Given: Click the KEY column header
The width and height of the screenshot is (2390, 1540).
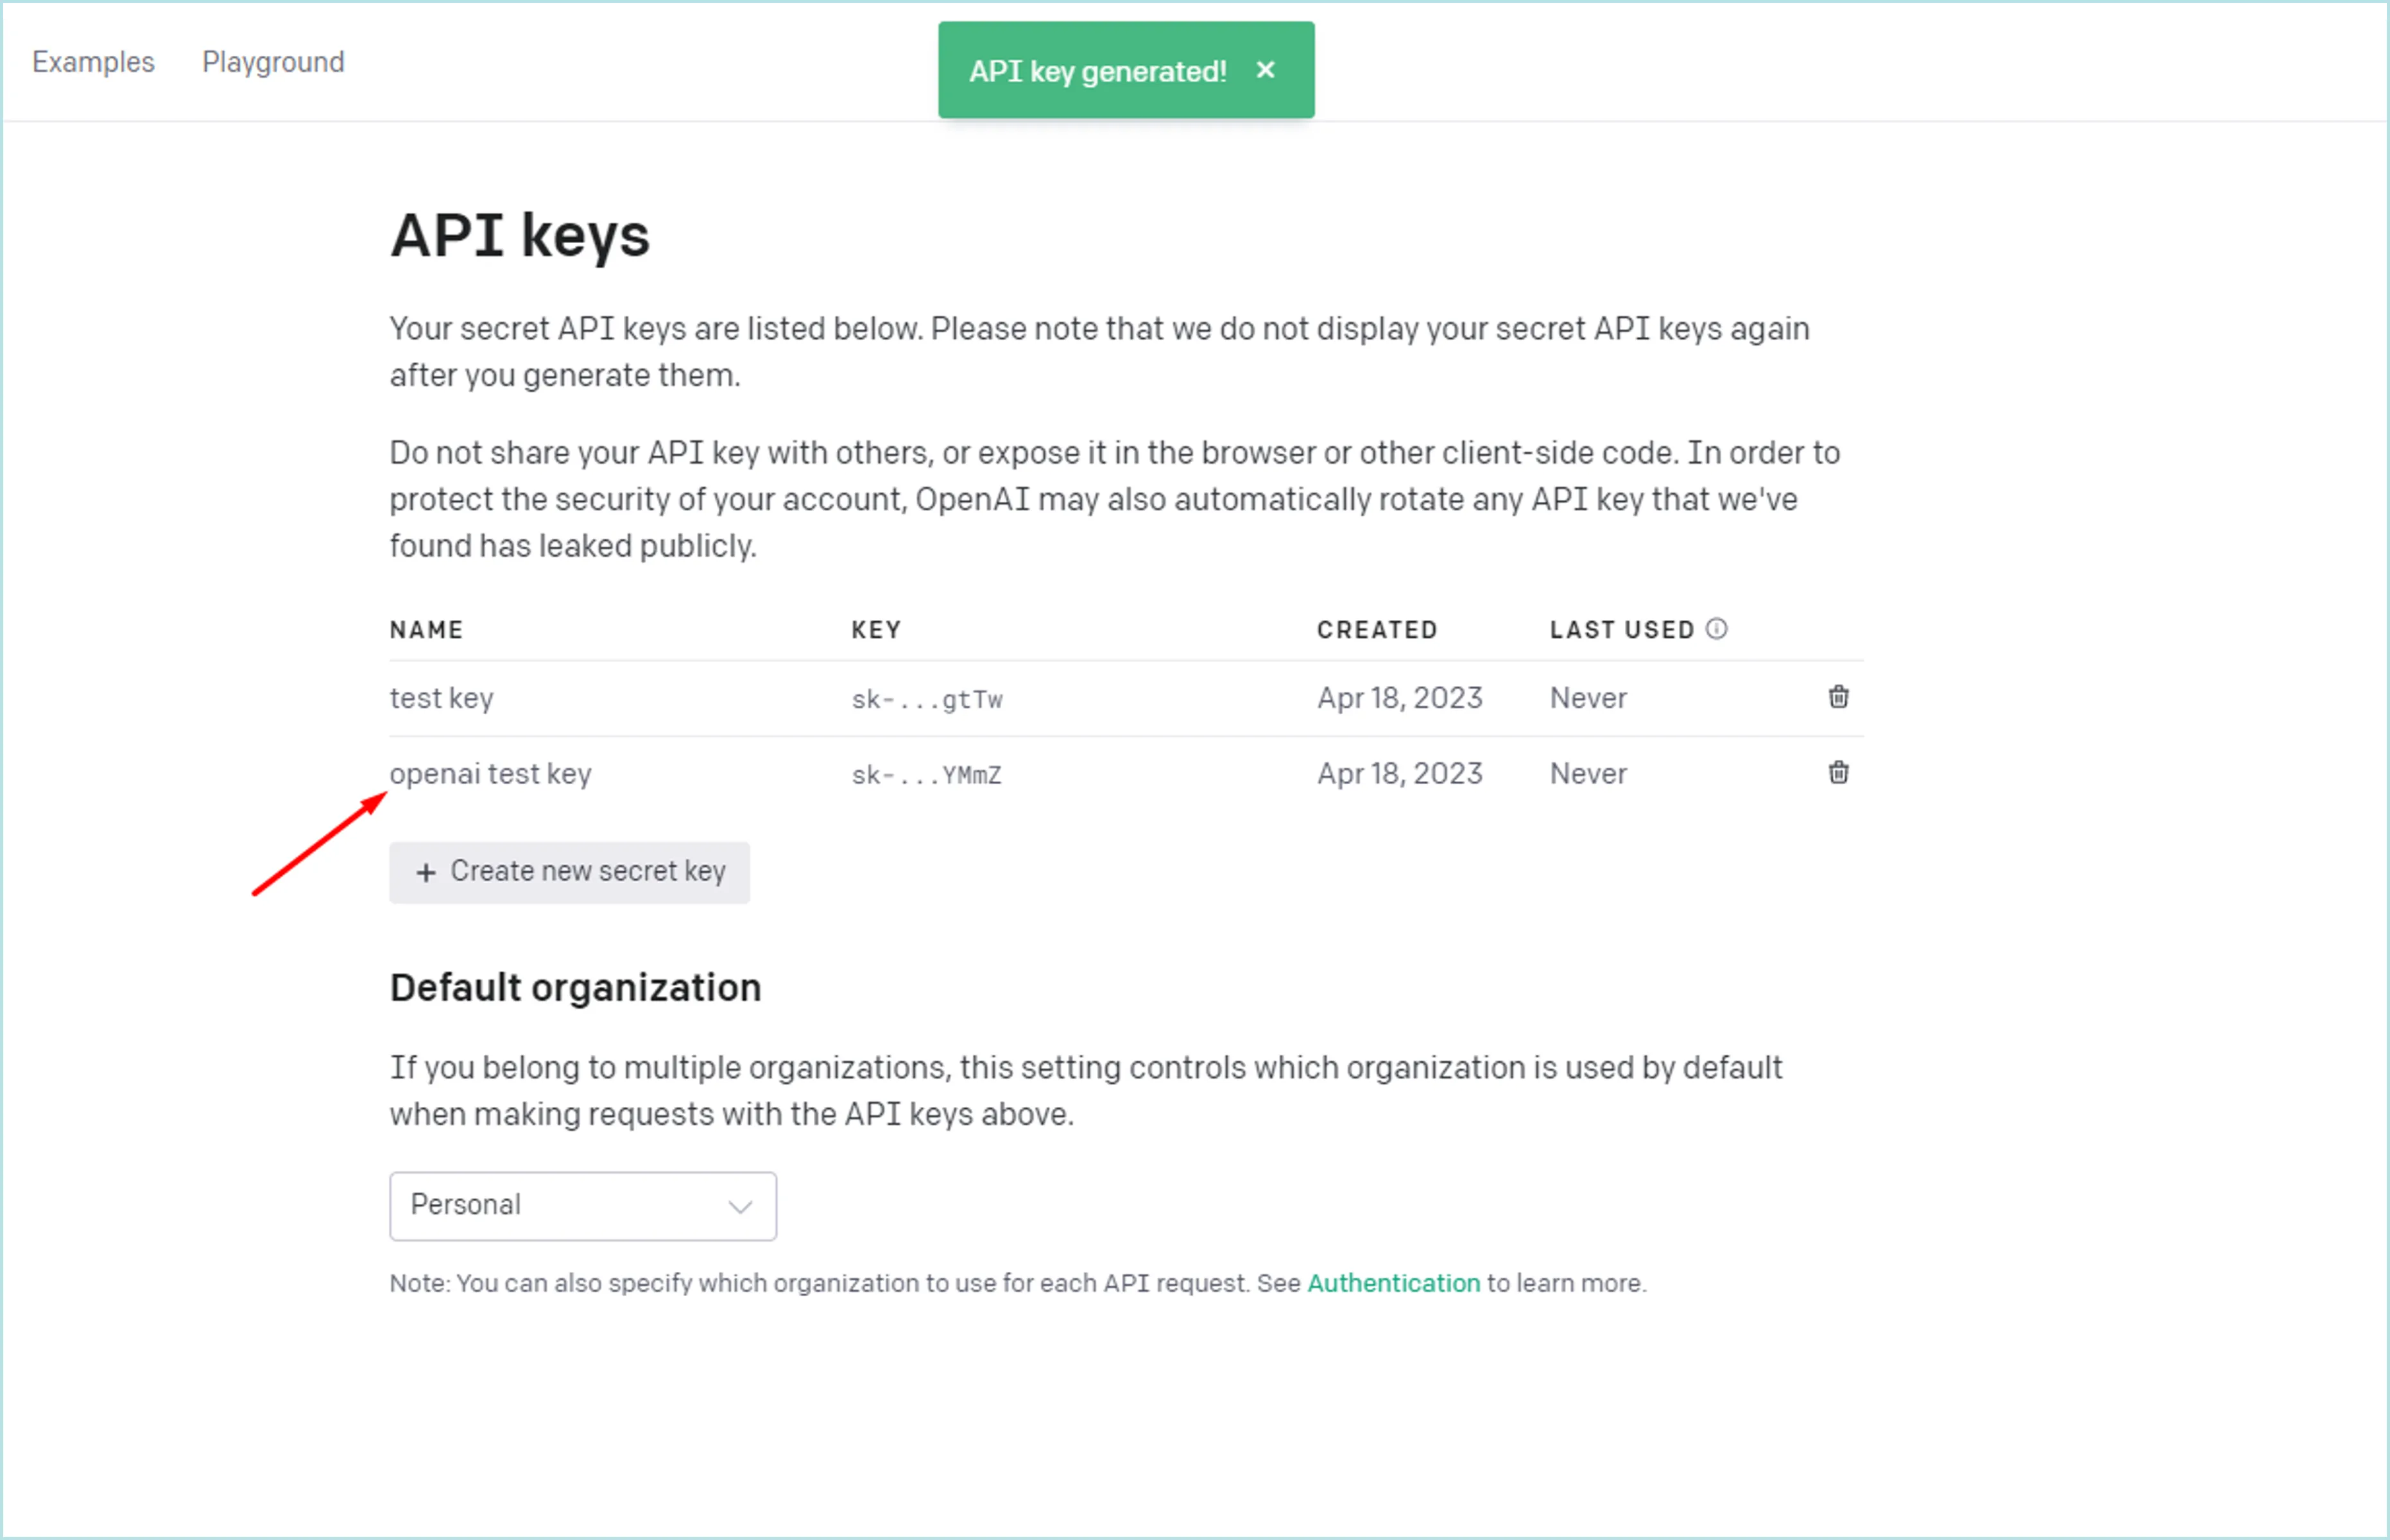Looking at the screenshot, I should tap(876, 630).
